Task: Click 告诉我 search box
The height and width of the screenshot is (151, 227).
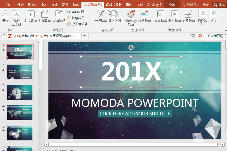Action: [x=191, y=5]
